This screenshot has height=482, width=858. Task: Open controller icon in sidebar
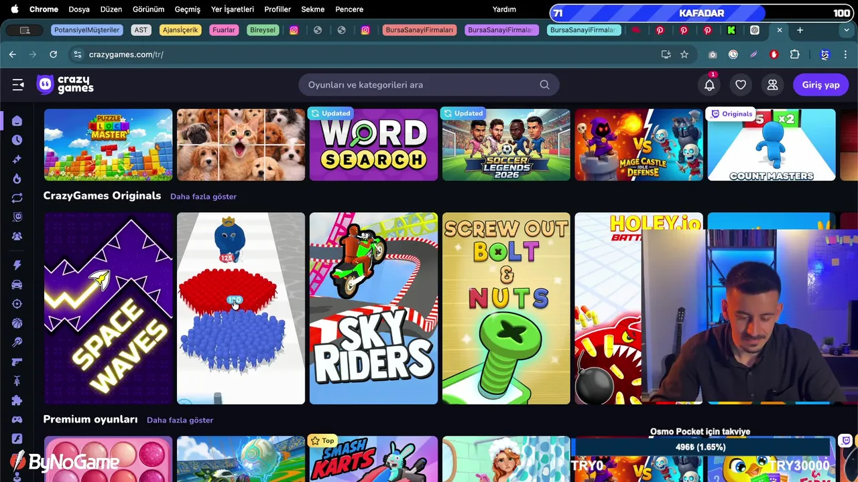point(17,420)
